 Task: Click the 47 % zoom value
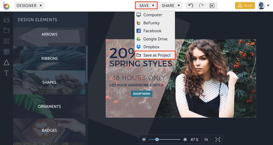194,140
